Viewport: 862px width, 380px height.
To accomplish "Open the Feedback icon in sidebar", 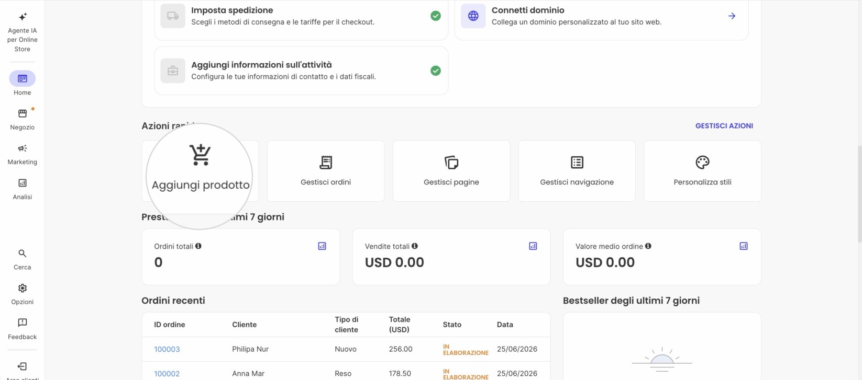I will pos(22,323).
